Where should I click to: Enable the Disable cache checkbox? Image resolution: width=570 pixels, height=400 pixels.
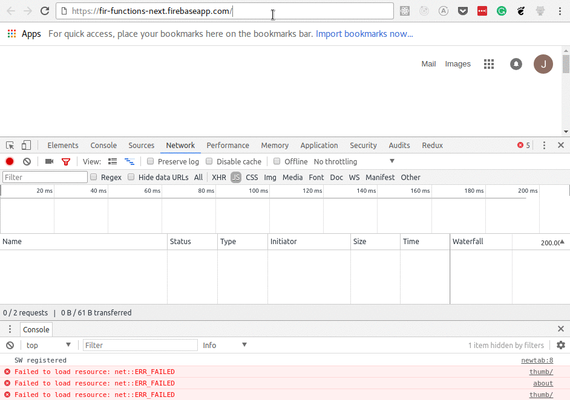[x=209, y=161]
